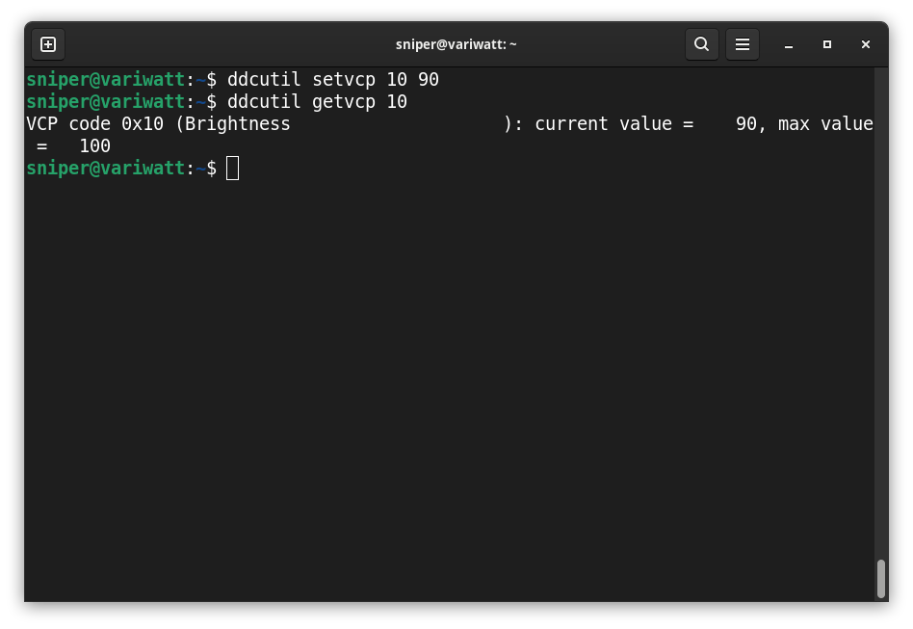
Task: Click the search magnifier icon
Action: point(701,44)
